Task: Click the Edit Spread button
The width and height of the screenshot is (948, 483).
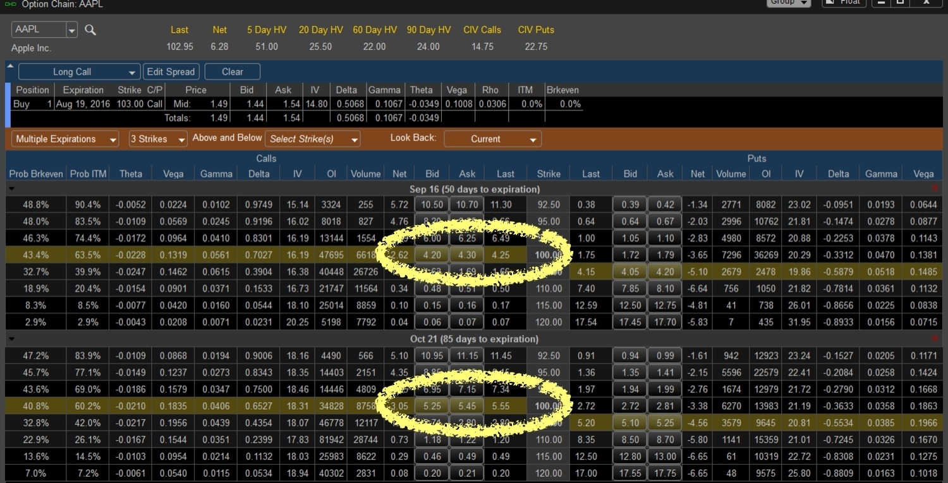Action: point(171,72)
